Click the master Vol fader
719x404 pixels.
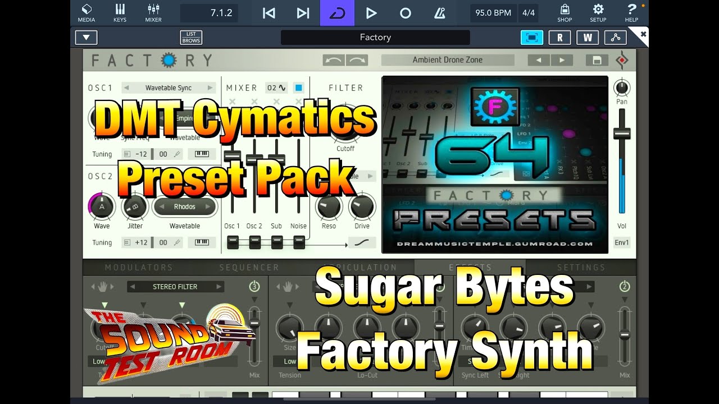pyautogui.click(x=622, y=134)
